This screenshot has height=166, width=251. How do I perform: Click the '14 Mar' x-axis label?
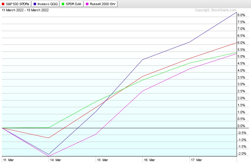tap(55, 160)
